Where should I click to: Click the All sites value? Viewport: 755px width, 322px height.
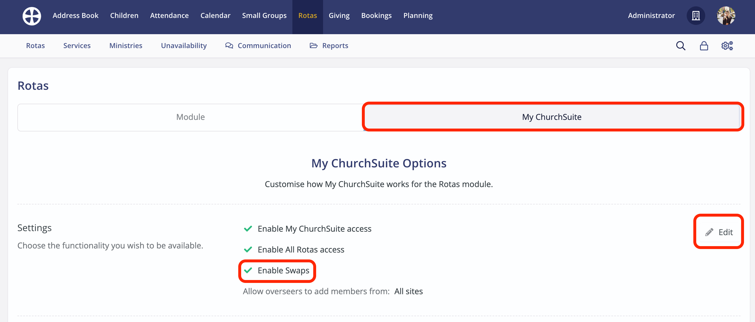(x=408, y=291)
